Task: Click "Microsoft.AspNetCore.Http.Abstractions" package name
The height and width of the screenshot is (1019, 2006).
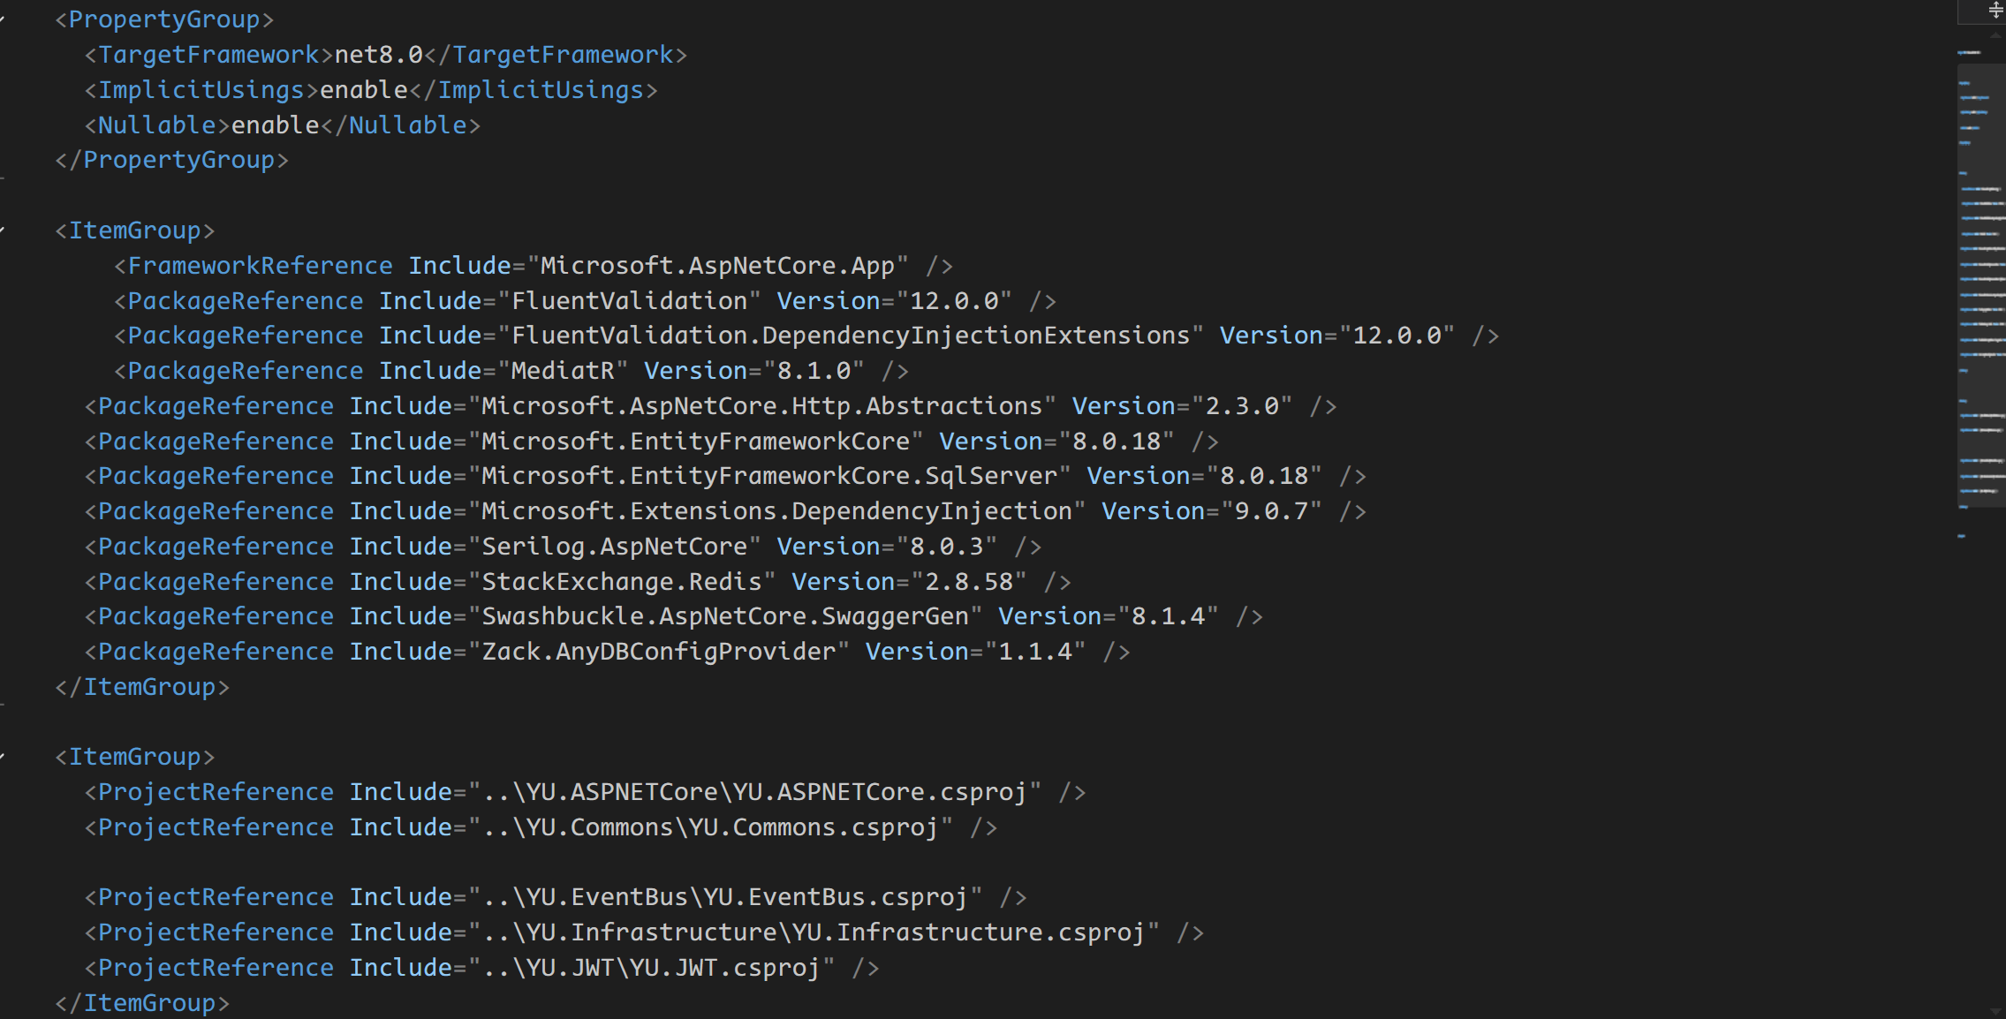Action: 762,406
